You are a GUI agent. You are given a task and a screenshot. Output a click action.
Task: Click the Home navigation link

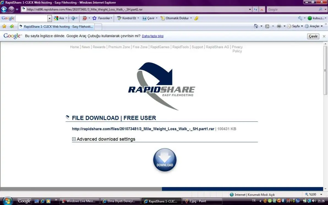coord(75,47)
